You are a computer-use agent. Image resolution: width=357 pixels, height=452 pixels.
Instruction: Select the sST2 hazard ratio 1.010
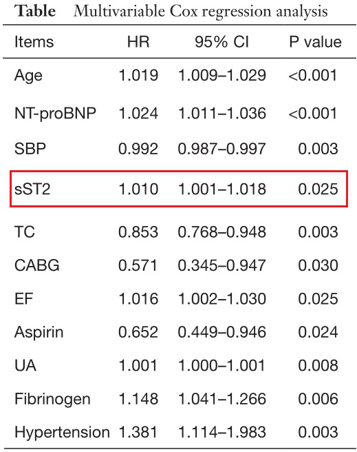pyautogui.click(x=138, y=189)
